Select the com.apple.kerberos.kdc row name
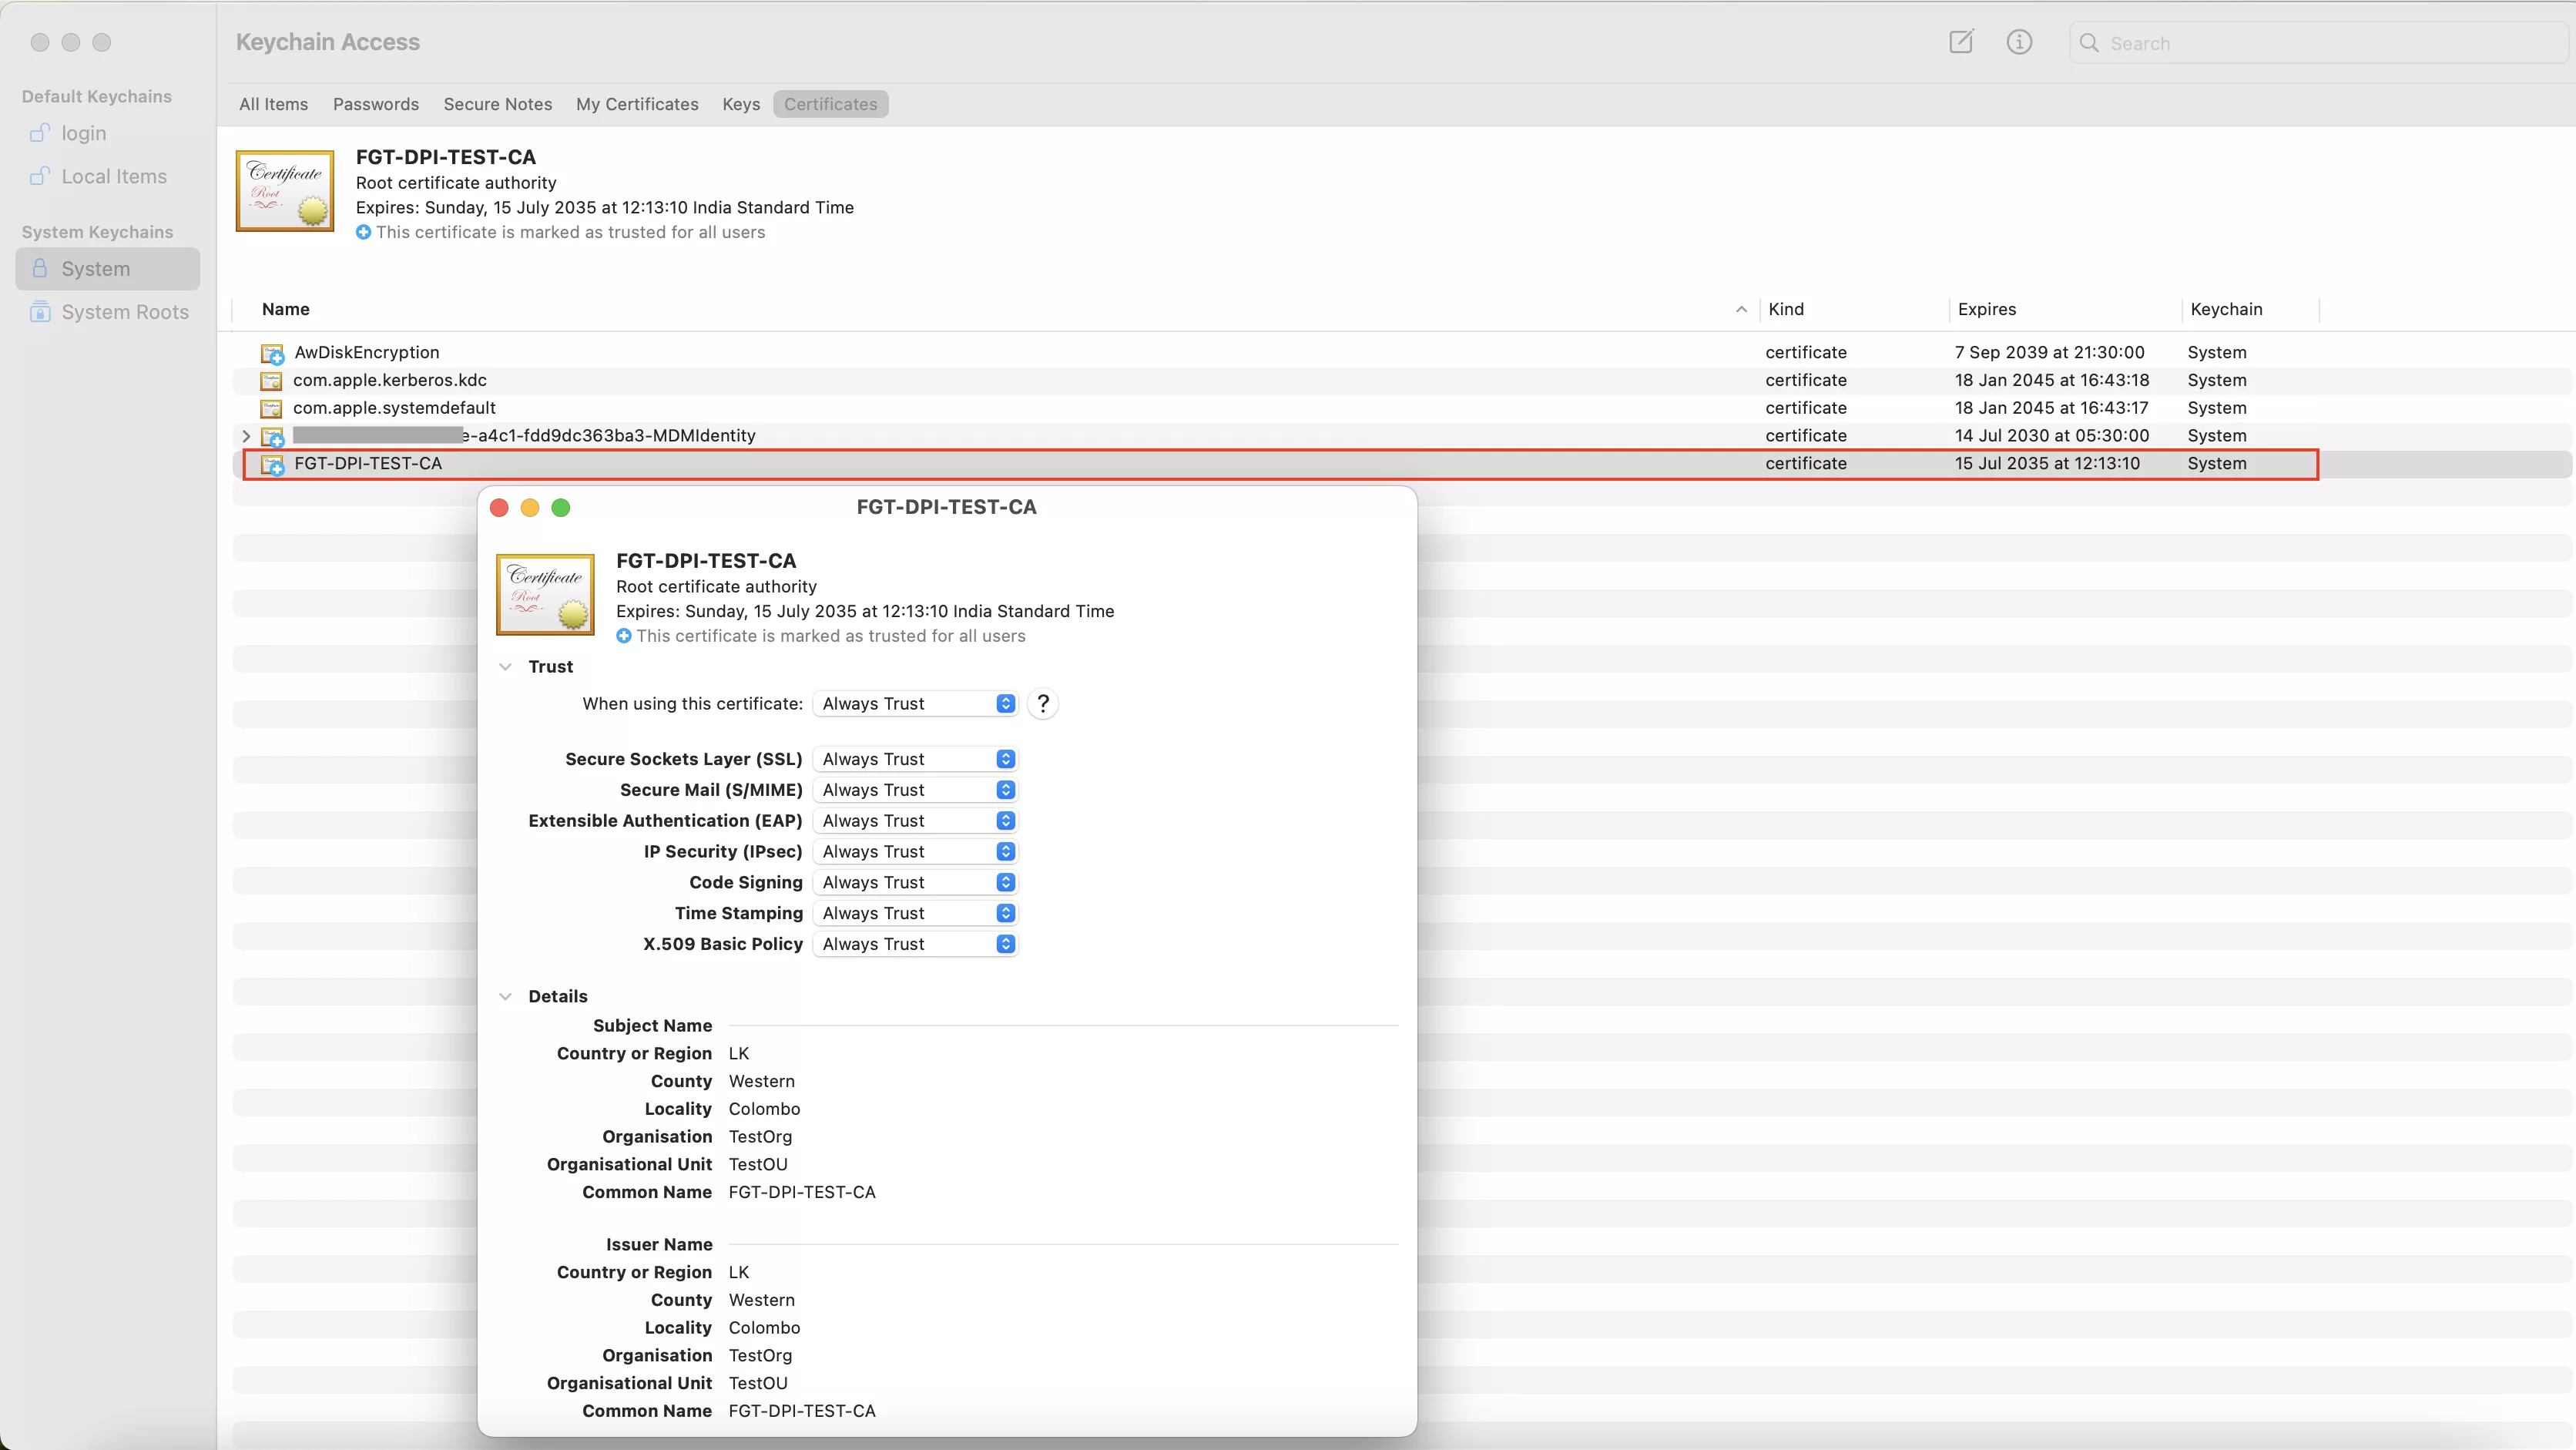The width and height of the screenshot is (2576, 1450). (390, 380)
